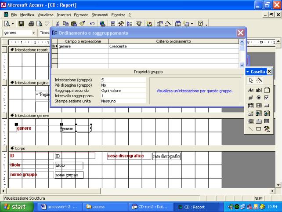Select the Rectangle tool in toolbox
The width and height of the screenshot is (282, 212).
(x=258, y=129)
